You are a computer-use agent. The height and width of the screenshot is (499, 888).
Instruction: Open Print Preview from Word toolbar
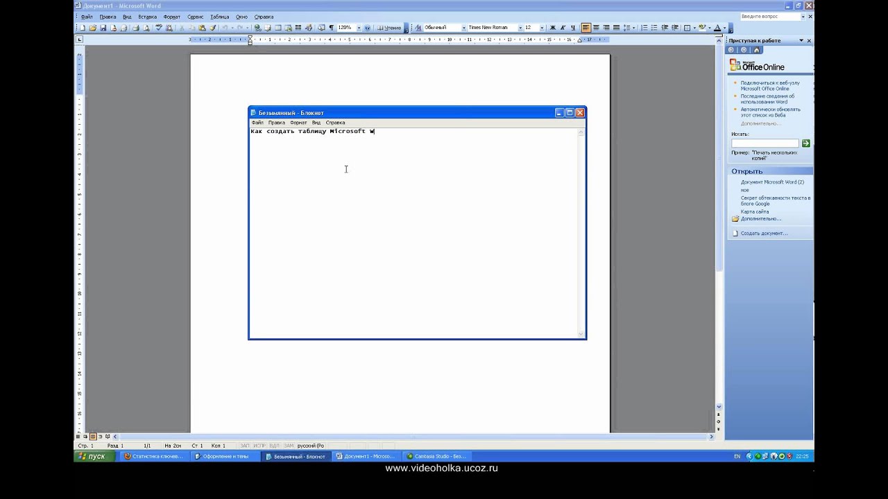pos(146,28)
